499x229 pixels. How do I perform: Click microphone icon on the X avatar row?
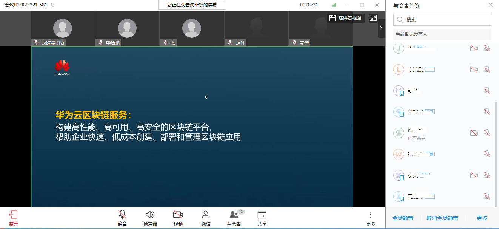pos(487,175)
